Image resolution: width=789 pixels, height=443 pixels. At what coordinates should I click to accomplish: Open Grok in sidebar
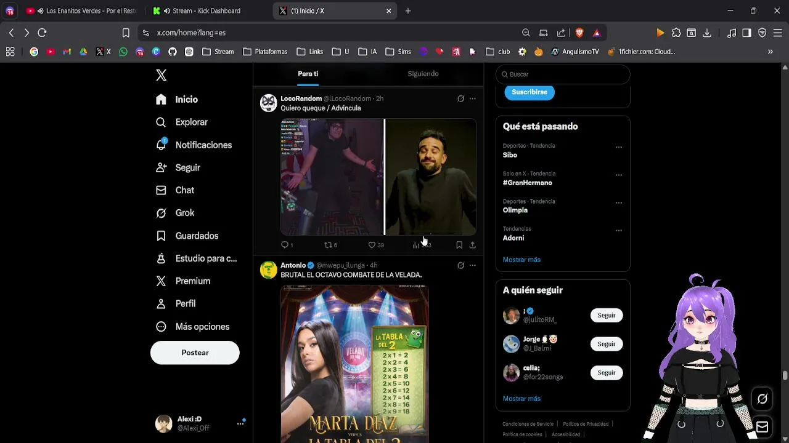(175, 213)
